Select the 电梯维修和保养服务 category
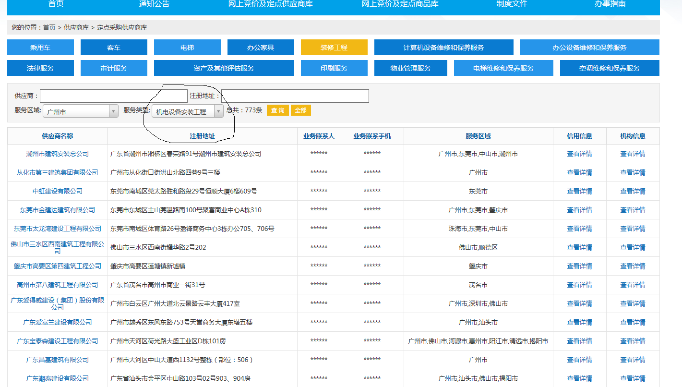This screenshot has width=682, height=387. 503,68
